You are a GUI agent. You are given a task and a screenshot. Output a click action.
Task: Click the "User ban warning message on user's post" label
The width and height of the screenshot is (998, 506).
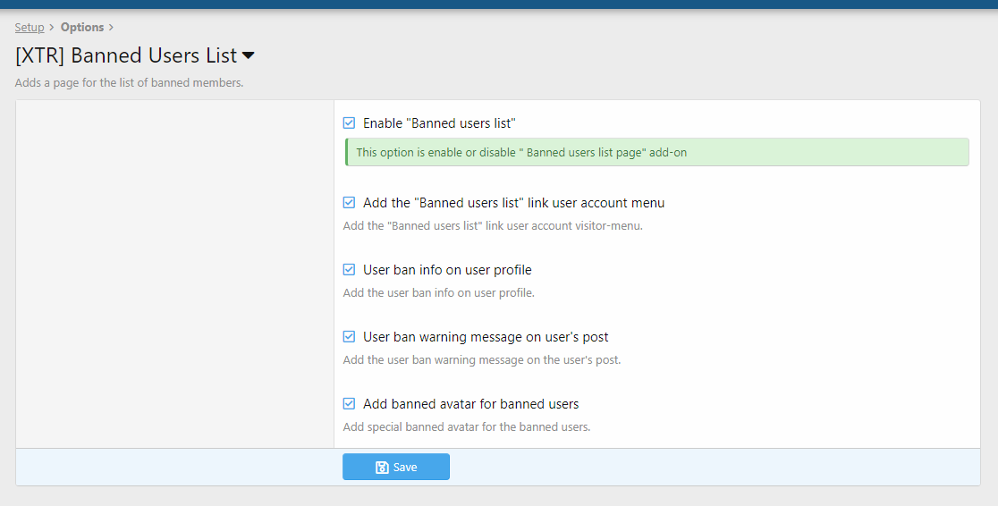[486, 337]
